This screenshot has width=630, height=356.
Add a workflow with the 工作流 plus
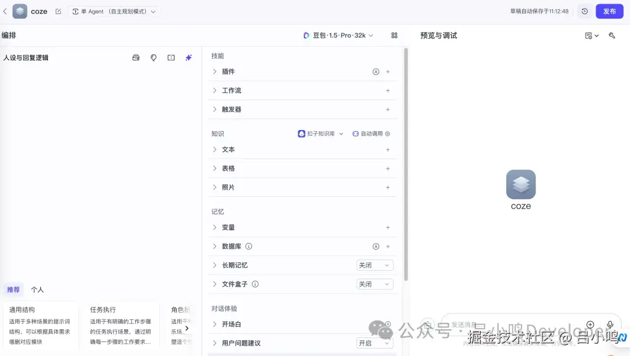click(388, 91)
